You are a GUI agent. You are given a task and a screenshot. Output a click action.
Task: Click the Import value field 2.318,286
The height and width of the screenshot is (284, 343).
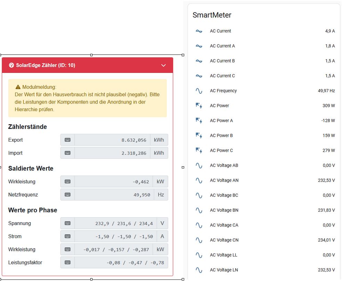click(x=112, y=153)
